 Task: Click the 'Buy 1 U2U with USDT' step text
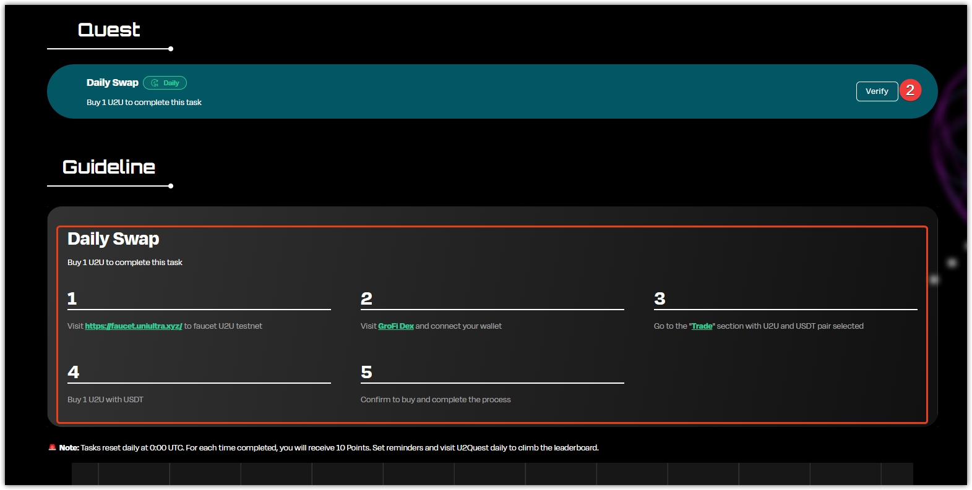tap(105, 400)
